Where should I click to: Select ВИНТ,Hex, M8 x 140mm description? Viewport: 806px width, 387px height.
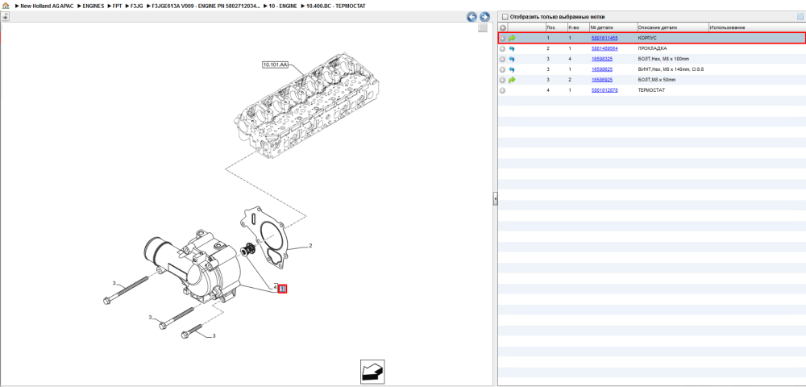tap(671, 69)
